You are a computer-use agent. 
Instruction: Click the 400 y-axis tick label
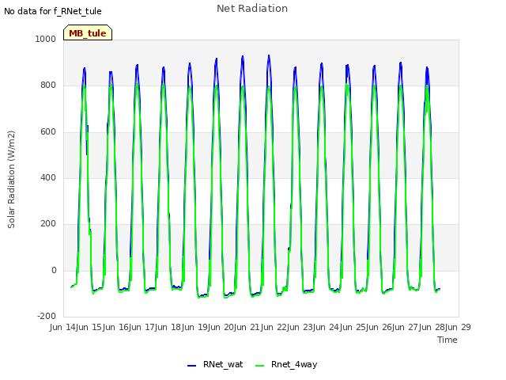coord(48,177)
